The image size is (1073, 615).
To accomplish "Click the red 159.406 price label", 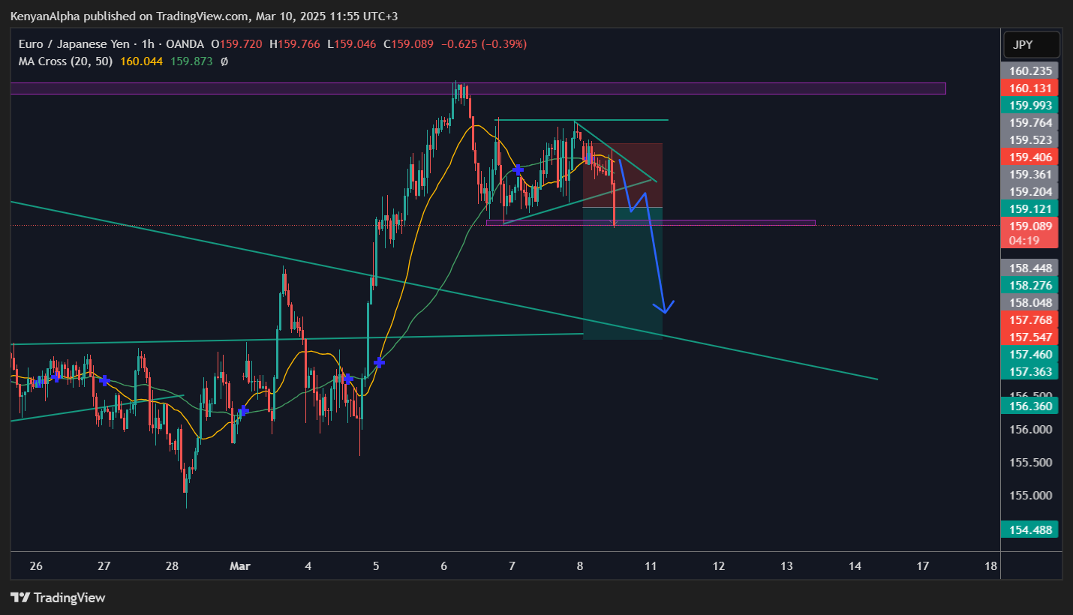I will [x=1030, y=157].
